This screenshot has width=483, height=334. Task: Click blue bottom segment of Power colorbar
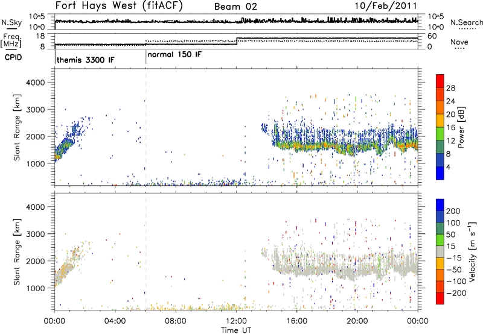(440, 173)
